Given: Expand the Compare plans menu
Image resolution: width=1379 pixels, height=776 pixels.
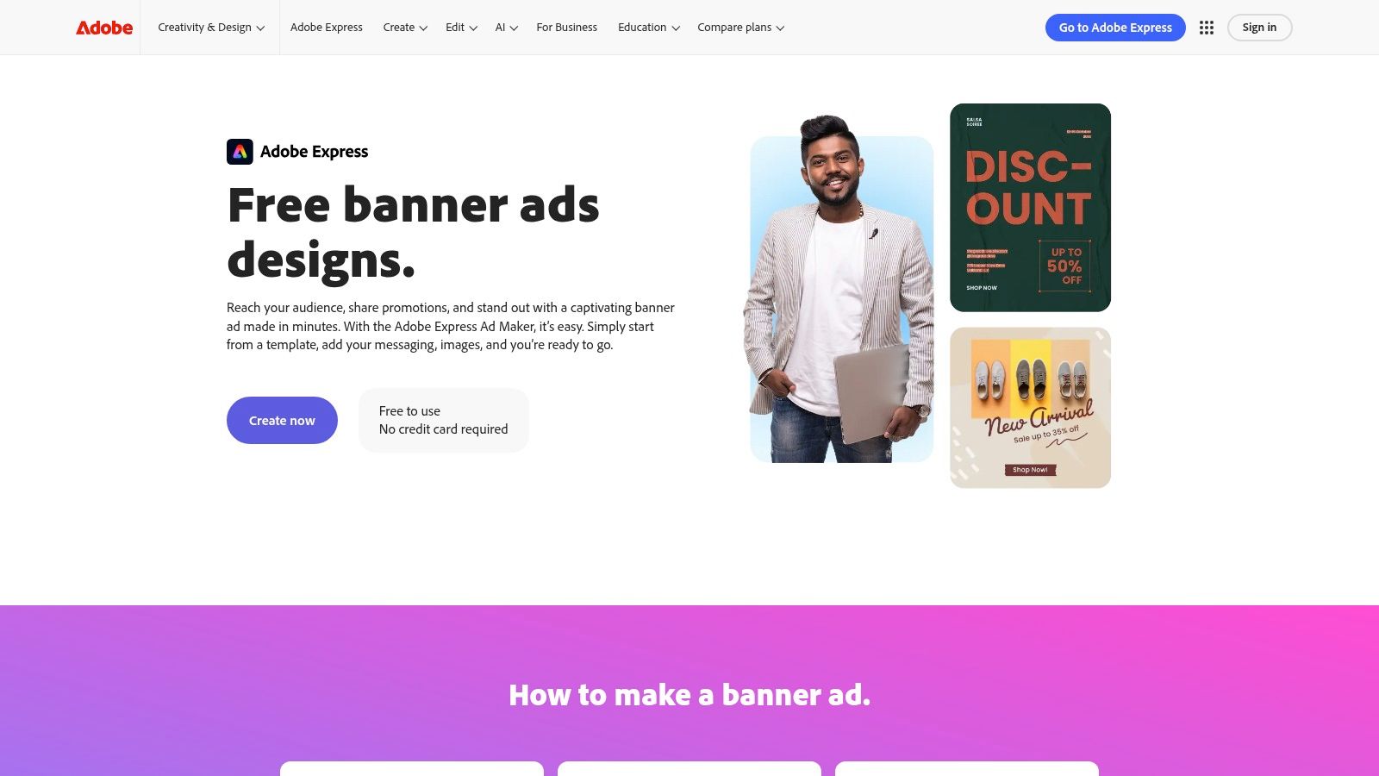Looking at the screenshot, I should tap(741, 28).
